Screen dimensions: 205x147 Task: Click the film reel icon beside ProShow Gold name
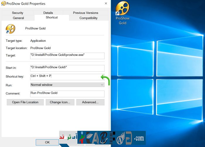tap(10, 29)
